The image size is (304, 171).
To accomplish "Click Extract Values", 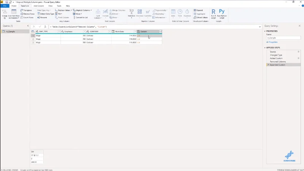I will (201, 18).
